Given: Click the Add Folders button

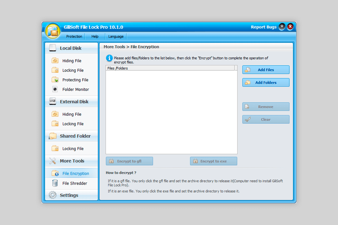Looking at the screenshot, I should click(x=266, y=83).
